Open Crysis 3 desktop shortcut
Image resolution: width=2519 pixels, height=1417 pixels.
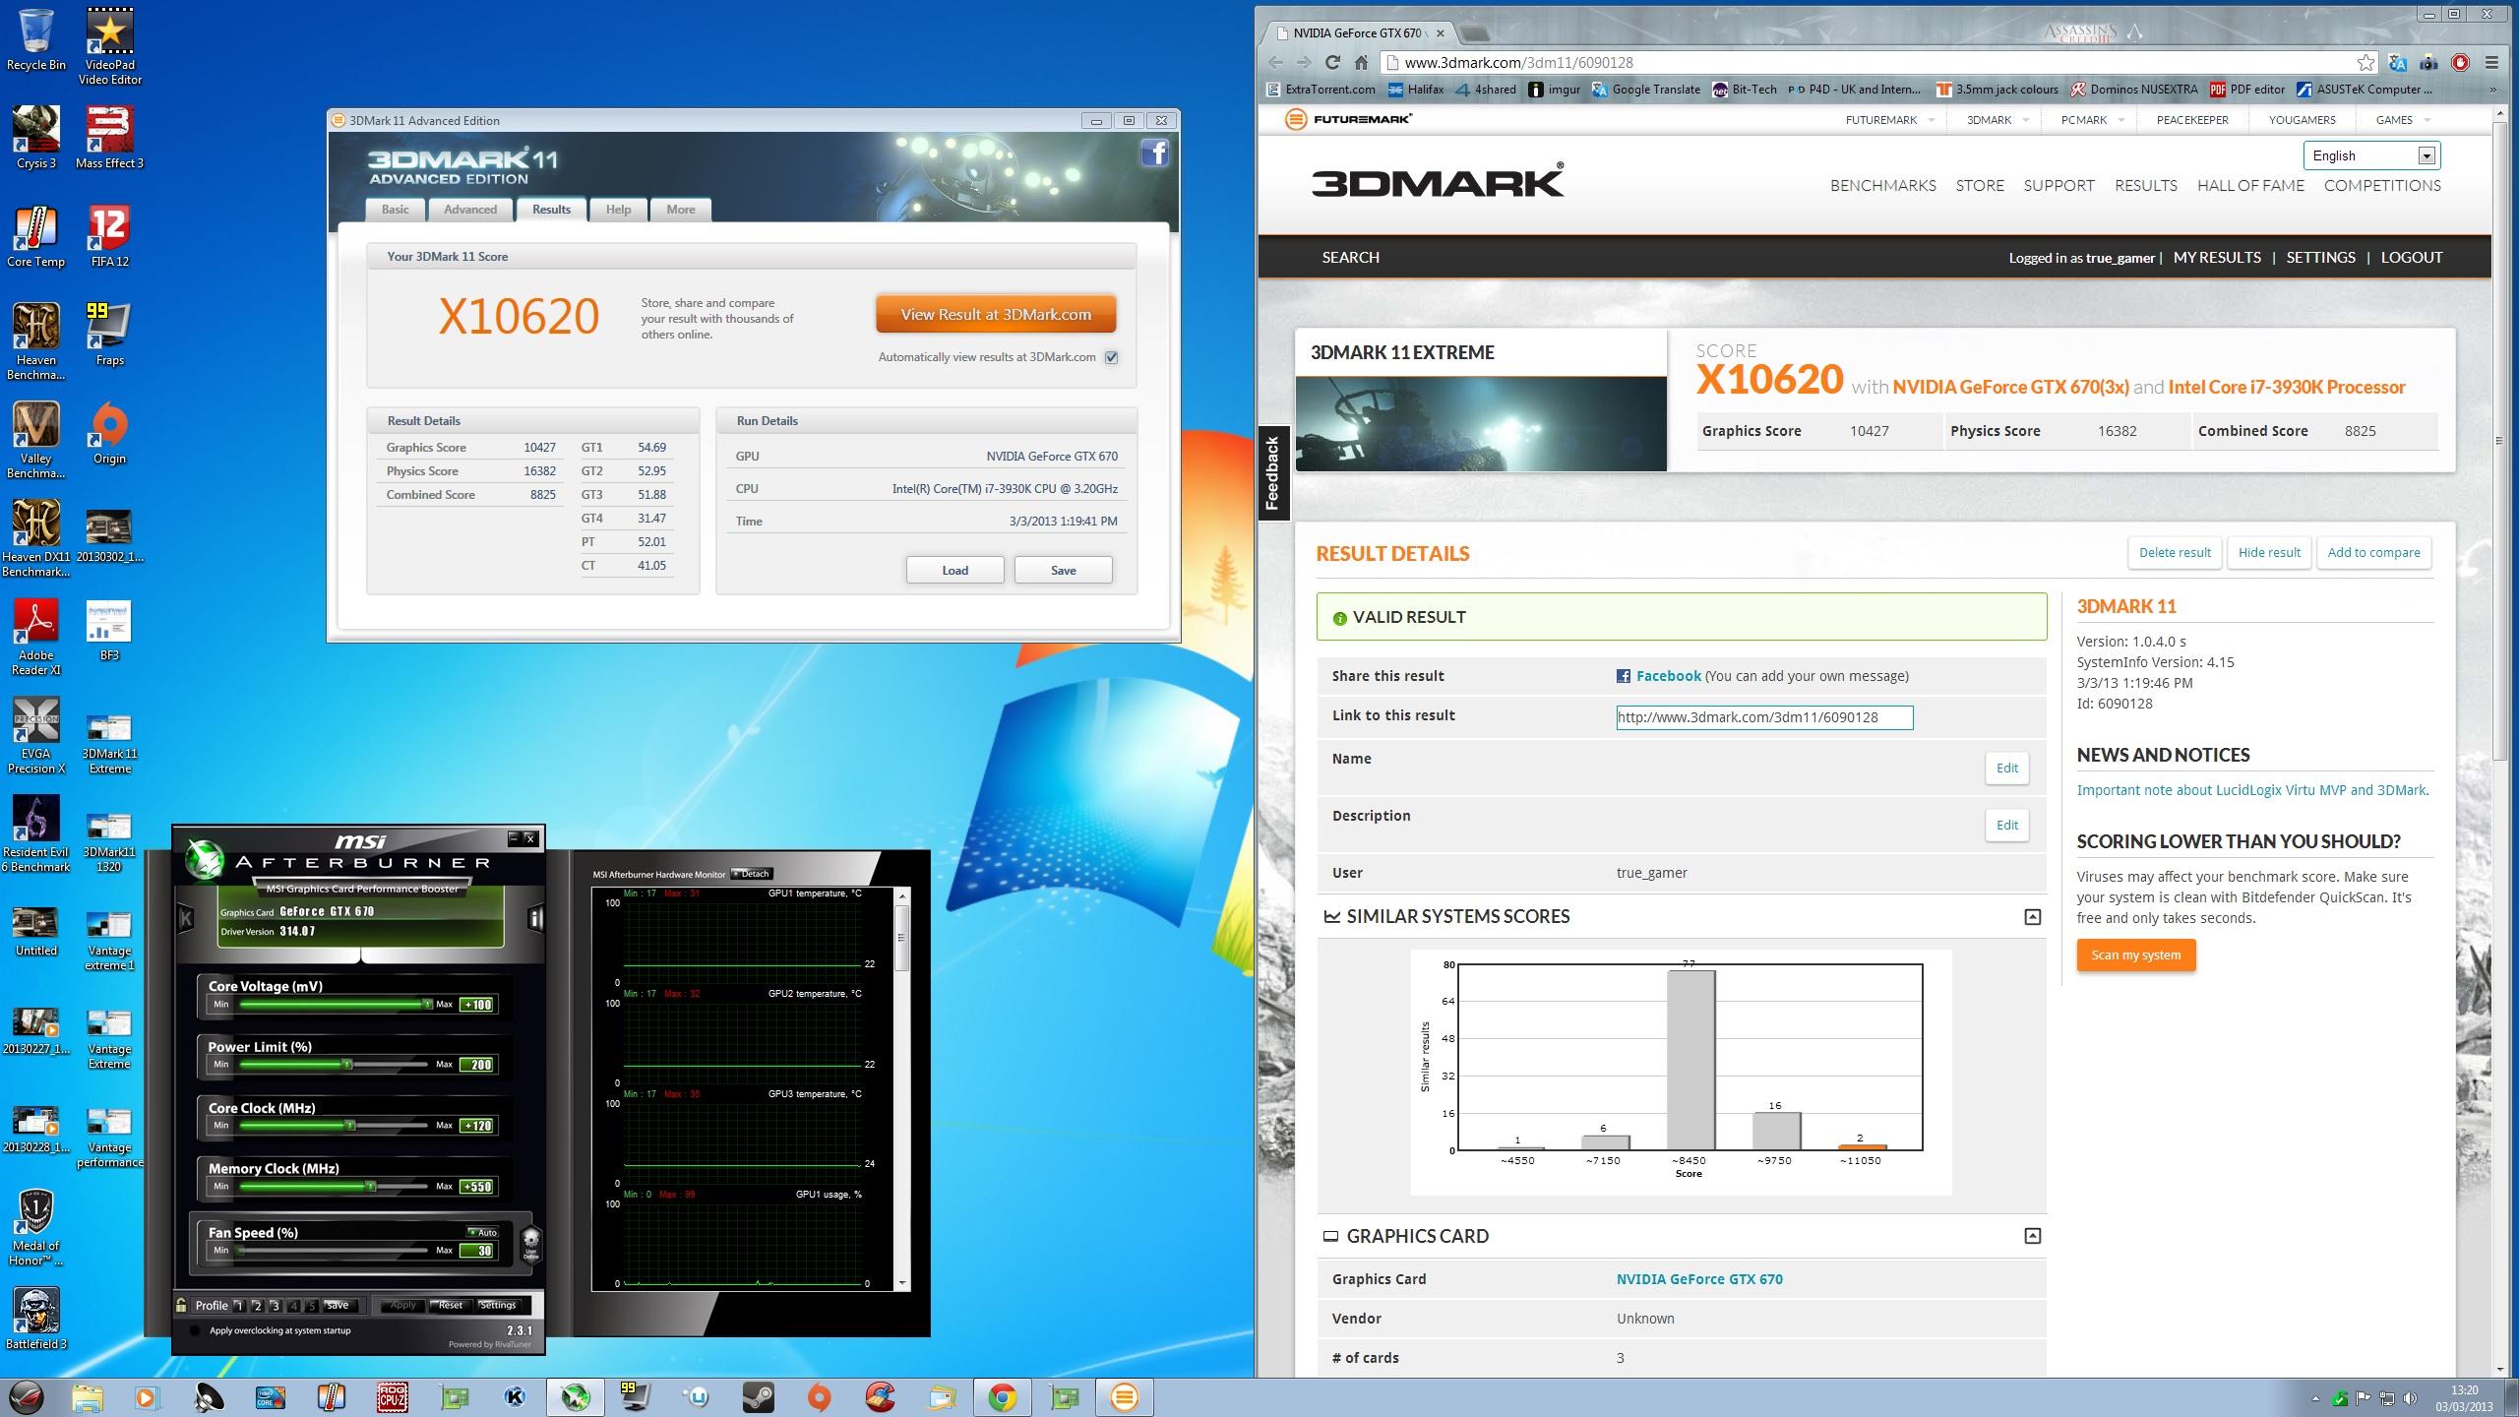point(36,138)
